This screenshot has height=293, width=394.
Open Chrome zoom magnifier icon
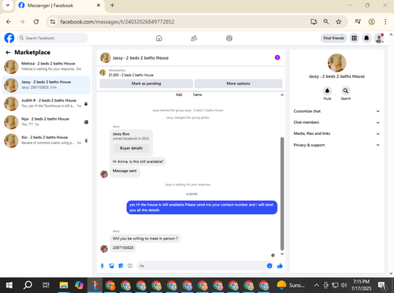[x=326, y=22]
